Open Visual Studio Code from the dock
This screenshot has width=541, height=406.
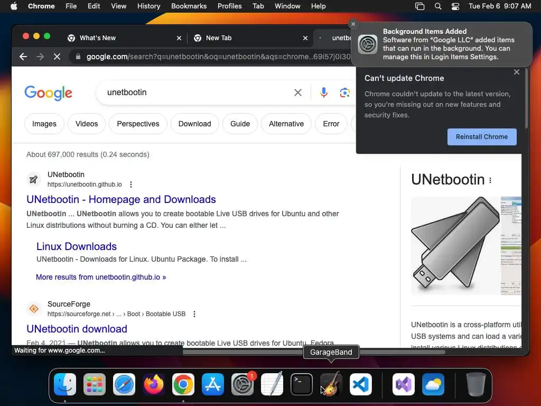click(361, 384)
